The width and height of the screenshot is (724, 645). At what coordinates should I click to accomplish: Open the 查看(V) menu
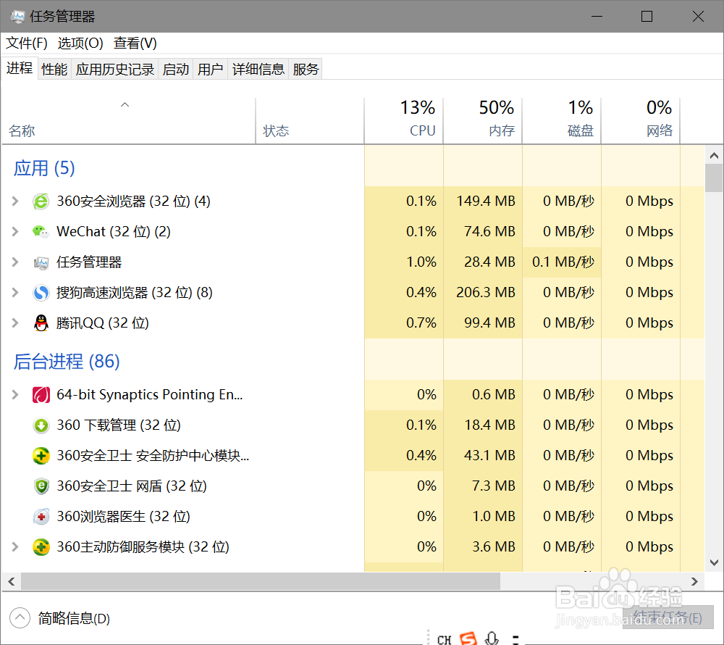[135, 43]
